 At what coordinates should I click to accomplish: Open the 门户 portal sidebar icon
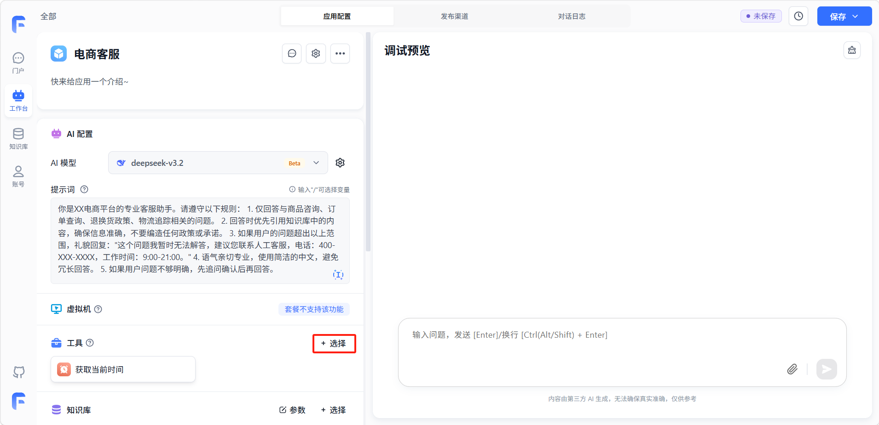point(18,62)
